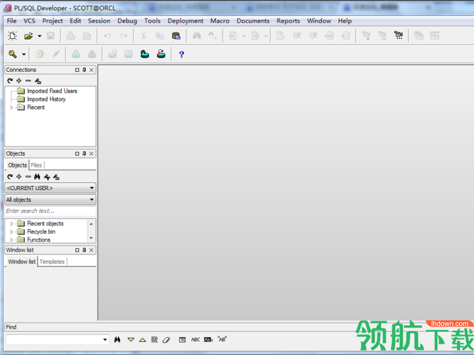Close the Window list panel
474x355 pixels.
click(91, 250)
